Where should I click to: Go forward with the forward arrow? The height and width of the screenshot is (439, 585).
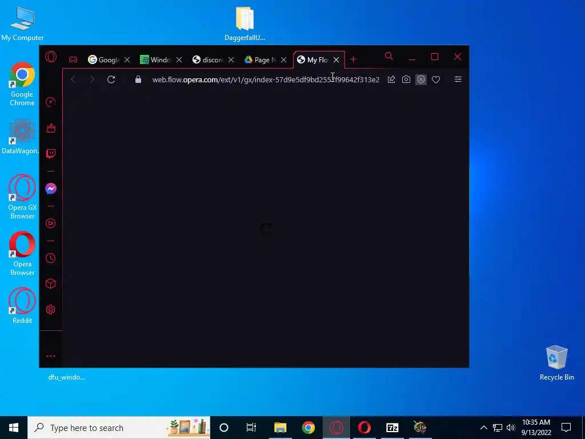point(92,79)
